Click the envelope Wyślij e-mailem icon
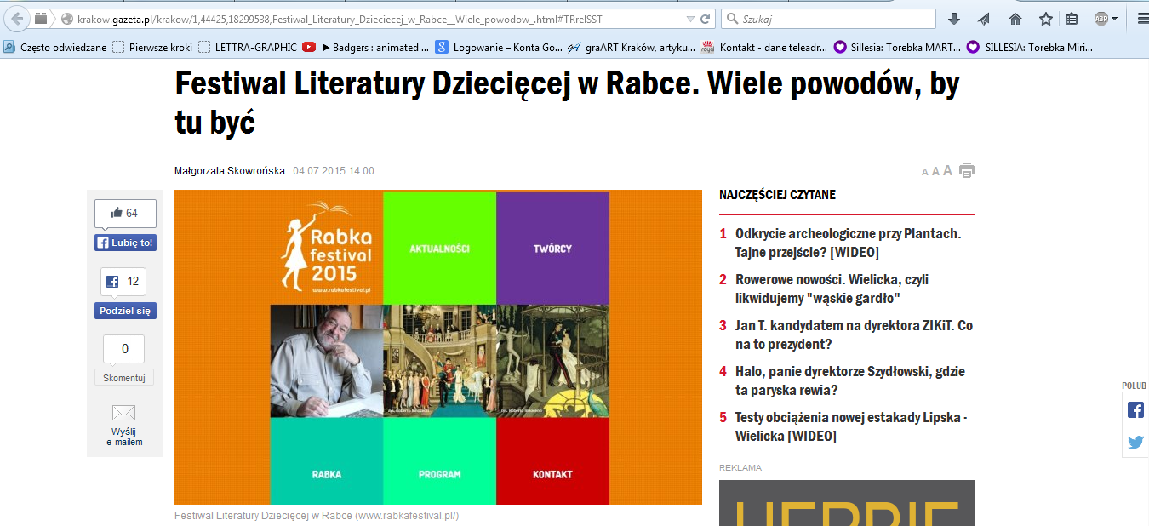This screenshot has height=526, width=1149. pyautogui.click(x=124, y=413)
